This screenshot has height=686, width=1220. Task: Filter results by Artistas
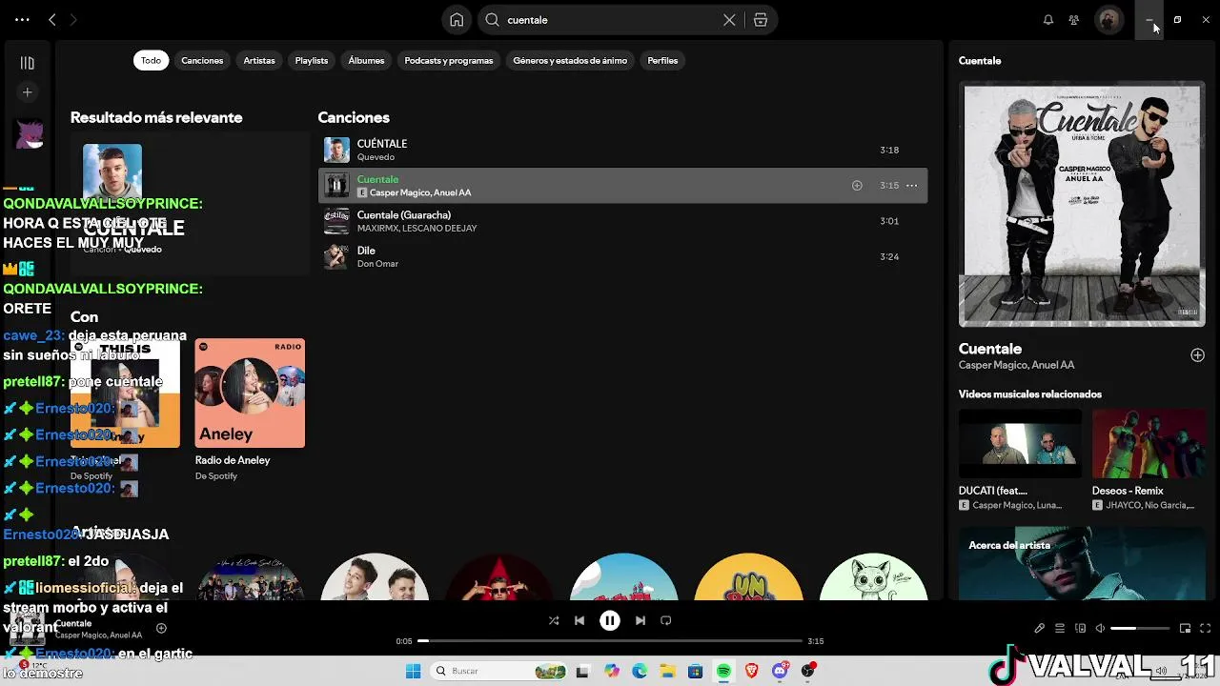259,60
